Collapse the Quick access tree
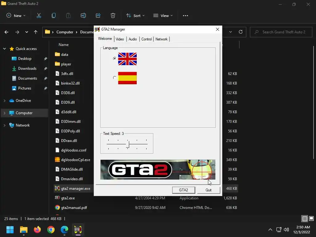 [x=4, y=49]
